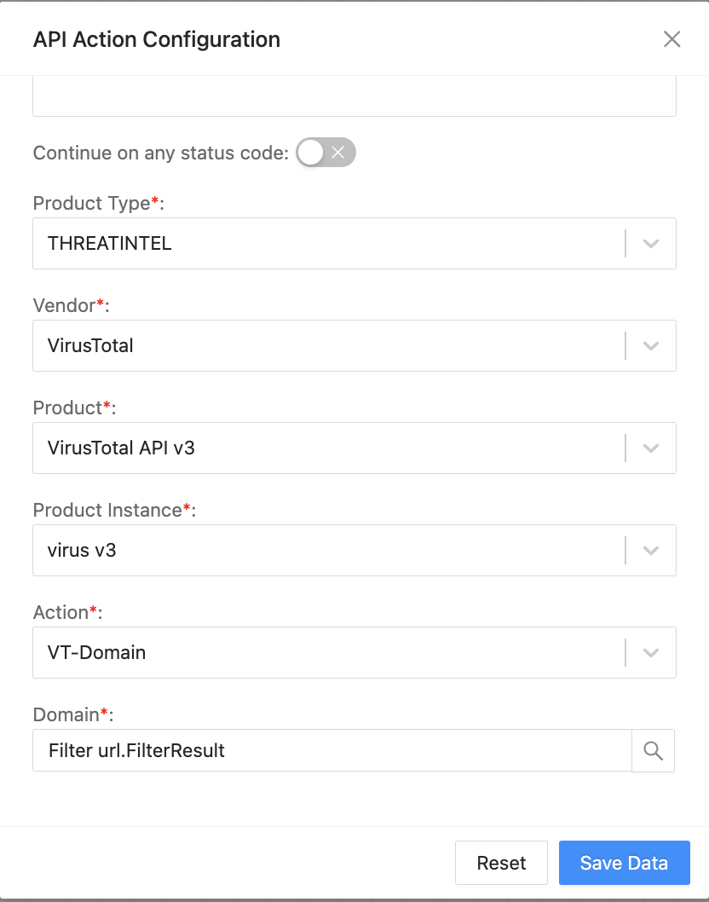Select the VirusTotal API v3 product field
Screen dimensions: 709x902
[341, 448]
